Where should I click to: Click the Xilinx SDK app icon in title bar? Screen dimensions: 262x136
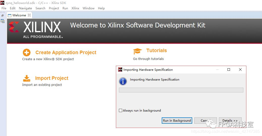pos(2,3)
